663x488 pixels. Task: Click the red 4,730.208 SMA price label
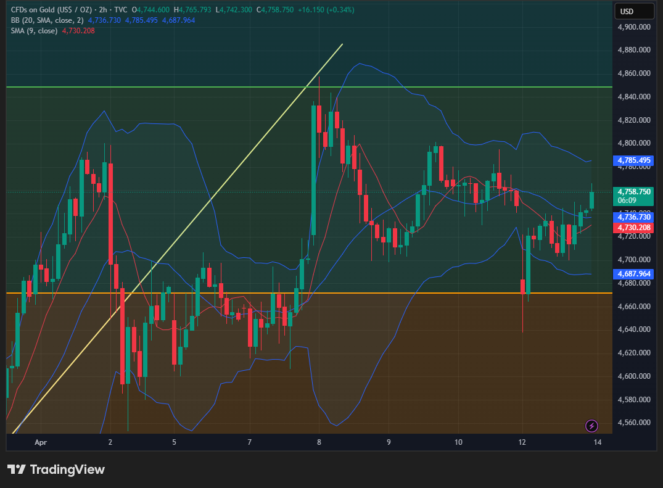(x=634, y=228)
